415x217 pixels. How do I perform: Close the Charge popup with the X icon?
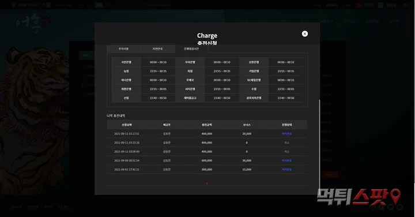[305, 33]
